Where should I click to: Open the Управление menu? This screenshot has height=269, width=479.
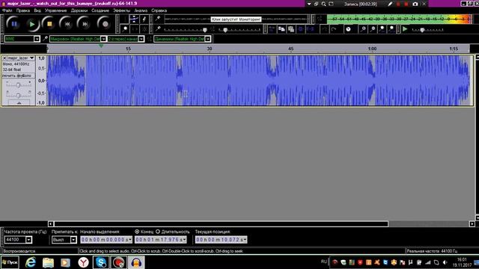(55, 10)
